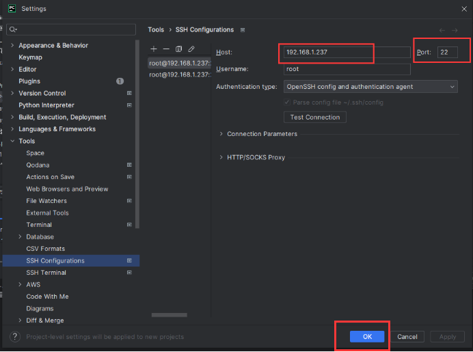Select the first root@192.168.1.237 configuration entry

177,63
